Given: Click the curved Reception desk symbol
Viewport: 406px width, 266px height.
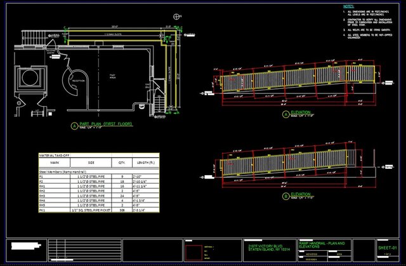Looking at the screenshot, I should point(69,80).
